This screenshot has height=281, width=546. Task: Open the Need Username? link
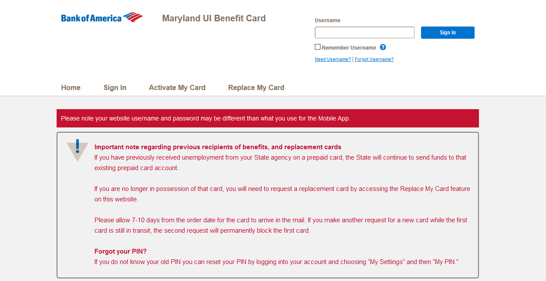[x=333, y=60]
